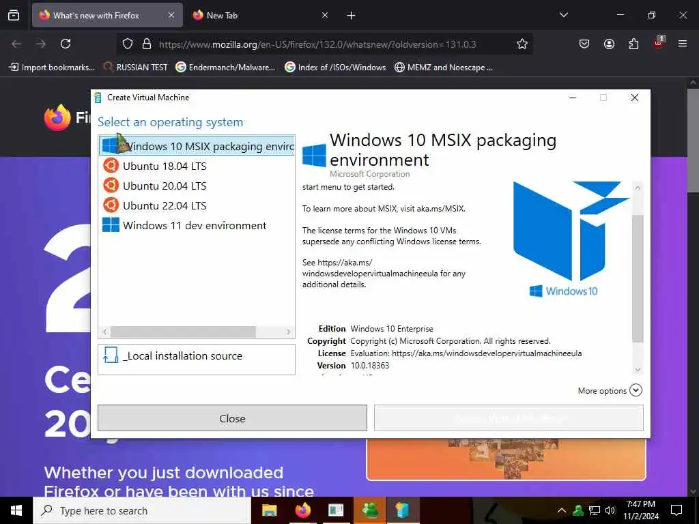
Task: Click the taskbar search box
Action: point(142,510)
